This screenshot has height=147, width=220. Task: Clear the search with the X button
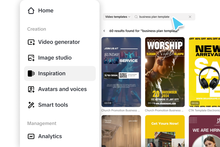click(x=190, y=17)
